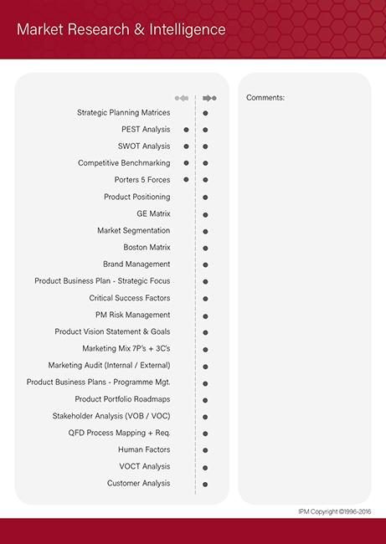Viewport: 386px width, 544px height.
Task: Click the Product Positioning label
Action: pyautogui.click(x=137, y=197)
